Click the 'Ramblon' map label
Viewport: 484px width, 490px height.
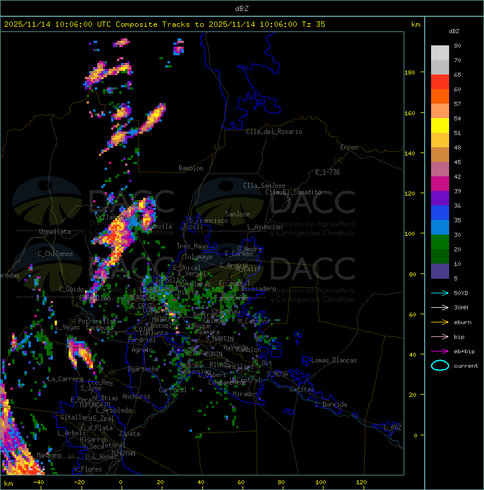coord(191,168)
